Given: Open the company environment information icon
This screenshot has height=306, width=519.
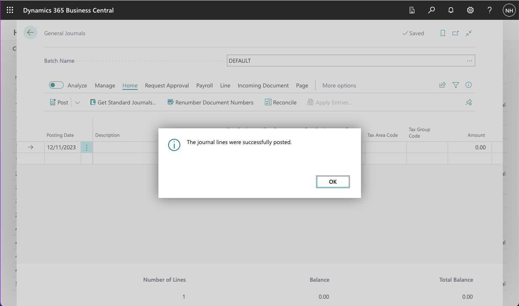Looking at the screenshot, I should (412, 10).
